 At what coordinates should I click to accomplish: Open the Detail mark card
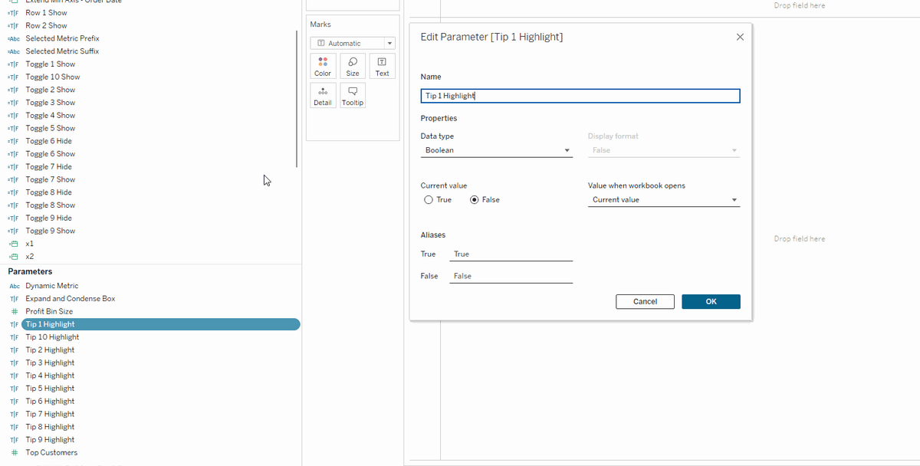(x=323, y=95)
